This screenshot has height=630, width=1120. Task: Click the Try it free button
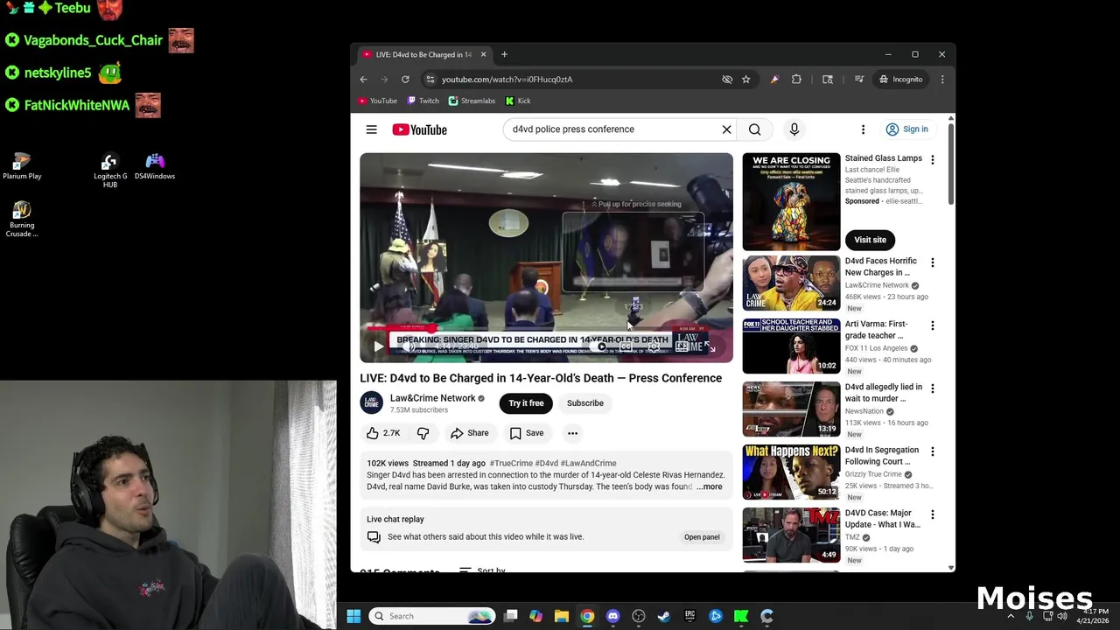coord(526,403)
